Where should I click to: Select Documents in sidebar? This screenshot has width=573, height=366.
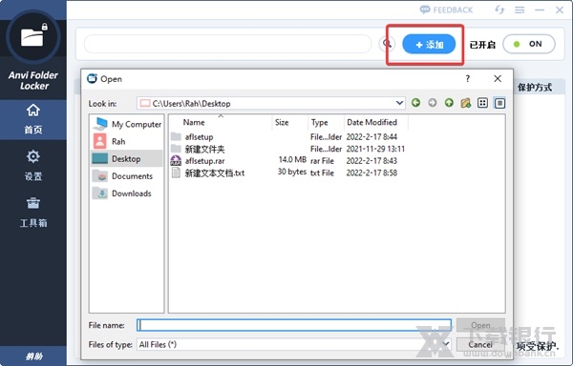coord(126,176)
